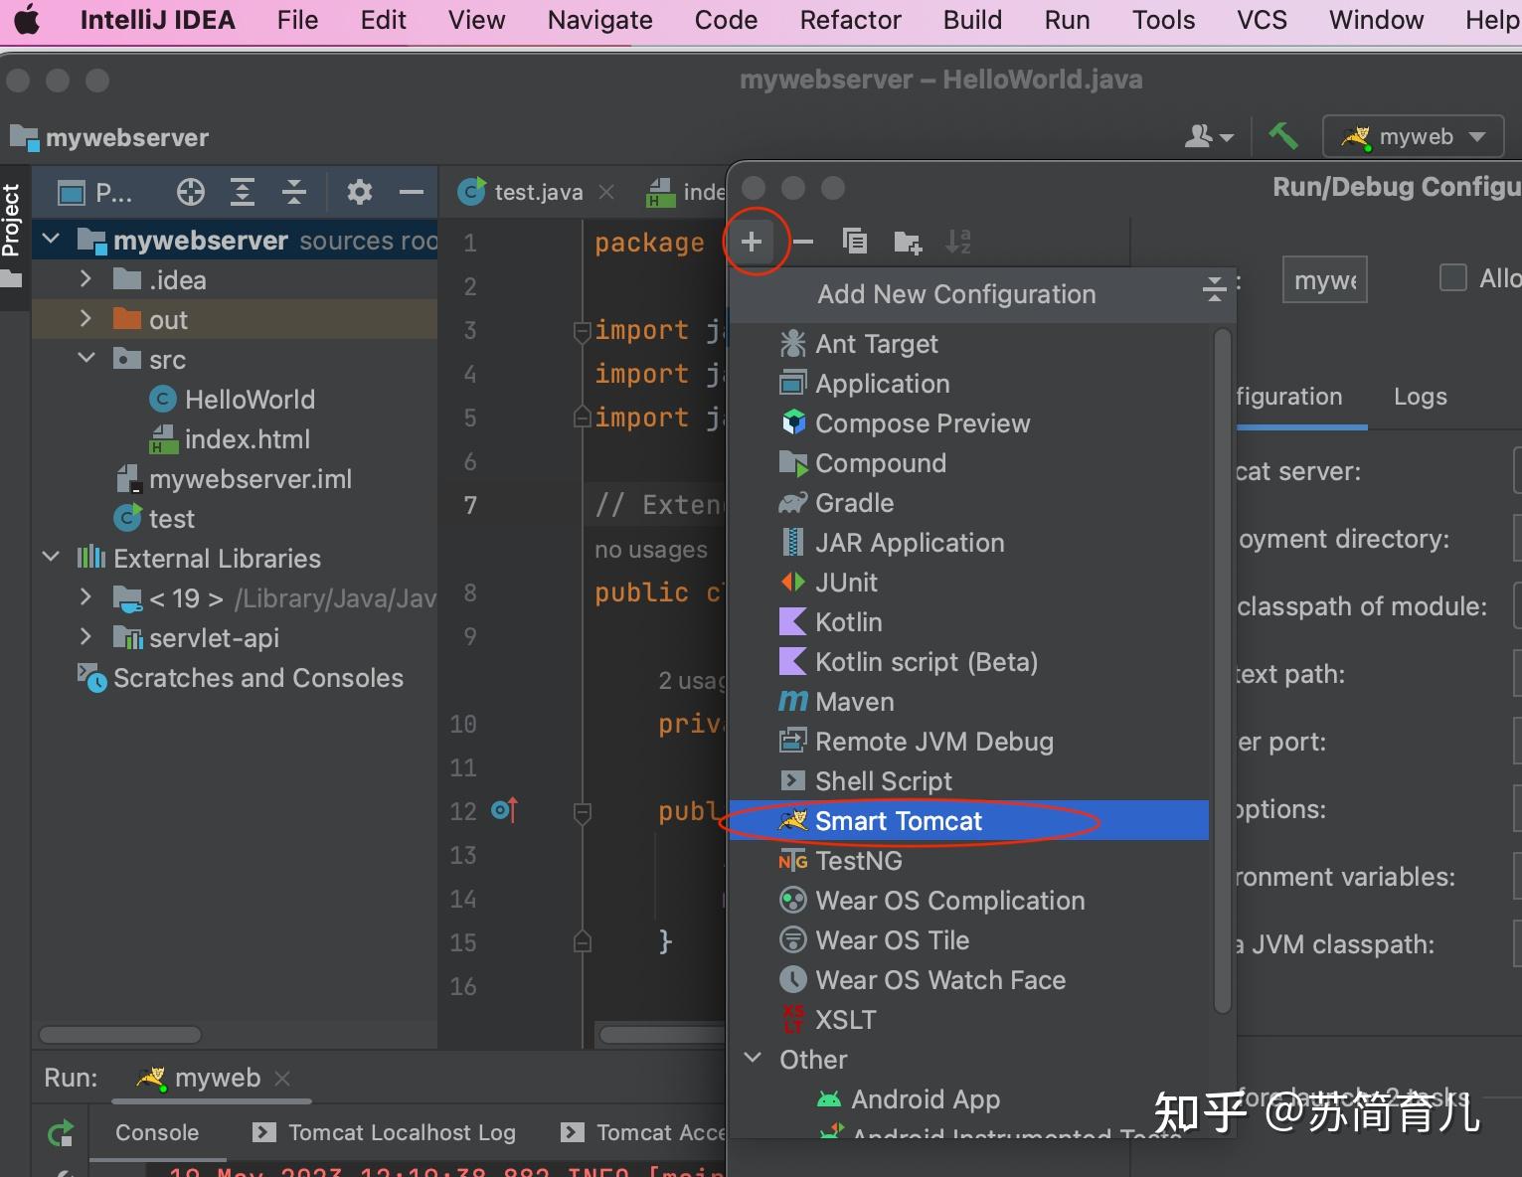Switch to the Logs tab
This screenshot has width=1522, height=1177.
(x=1420, y=397)
